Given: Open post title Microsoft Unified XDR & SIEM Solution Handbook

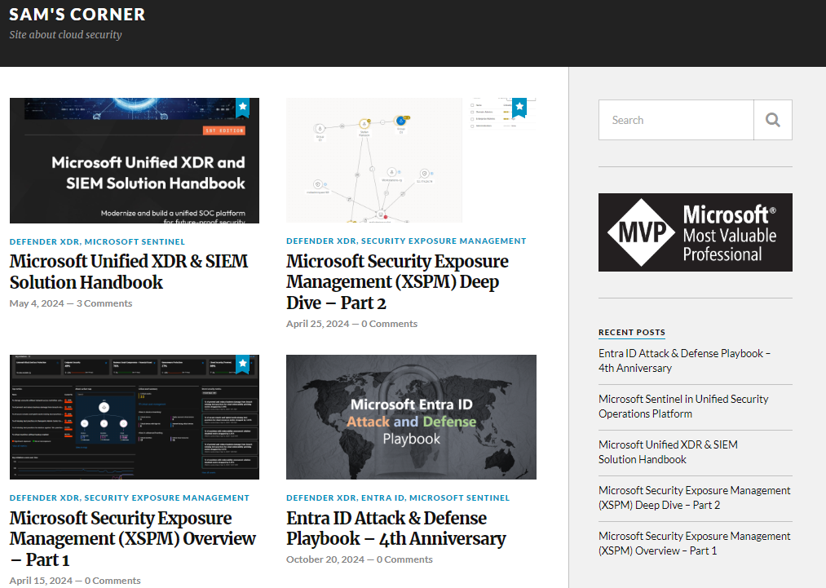Looking at the screenshot, I should [129, 272].
